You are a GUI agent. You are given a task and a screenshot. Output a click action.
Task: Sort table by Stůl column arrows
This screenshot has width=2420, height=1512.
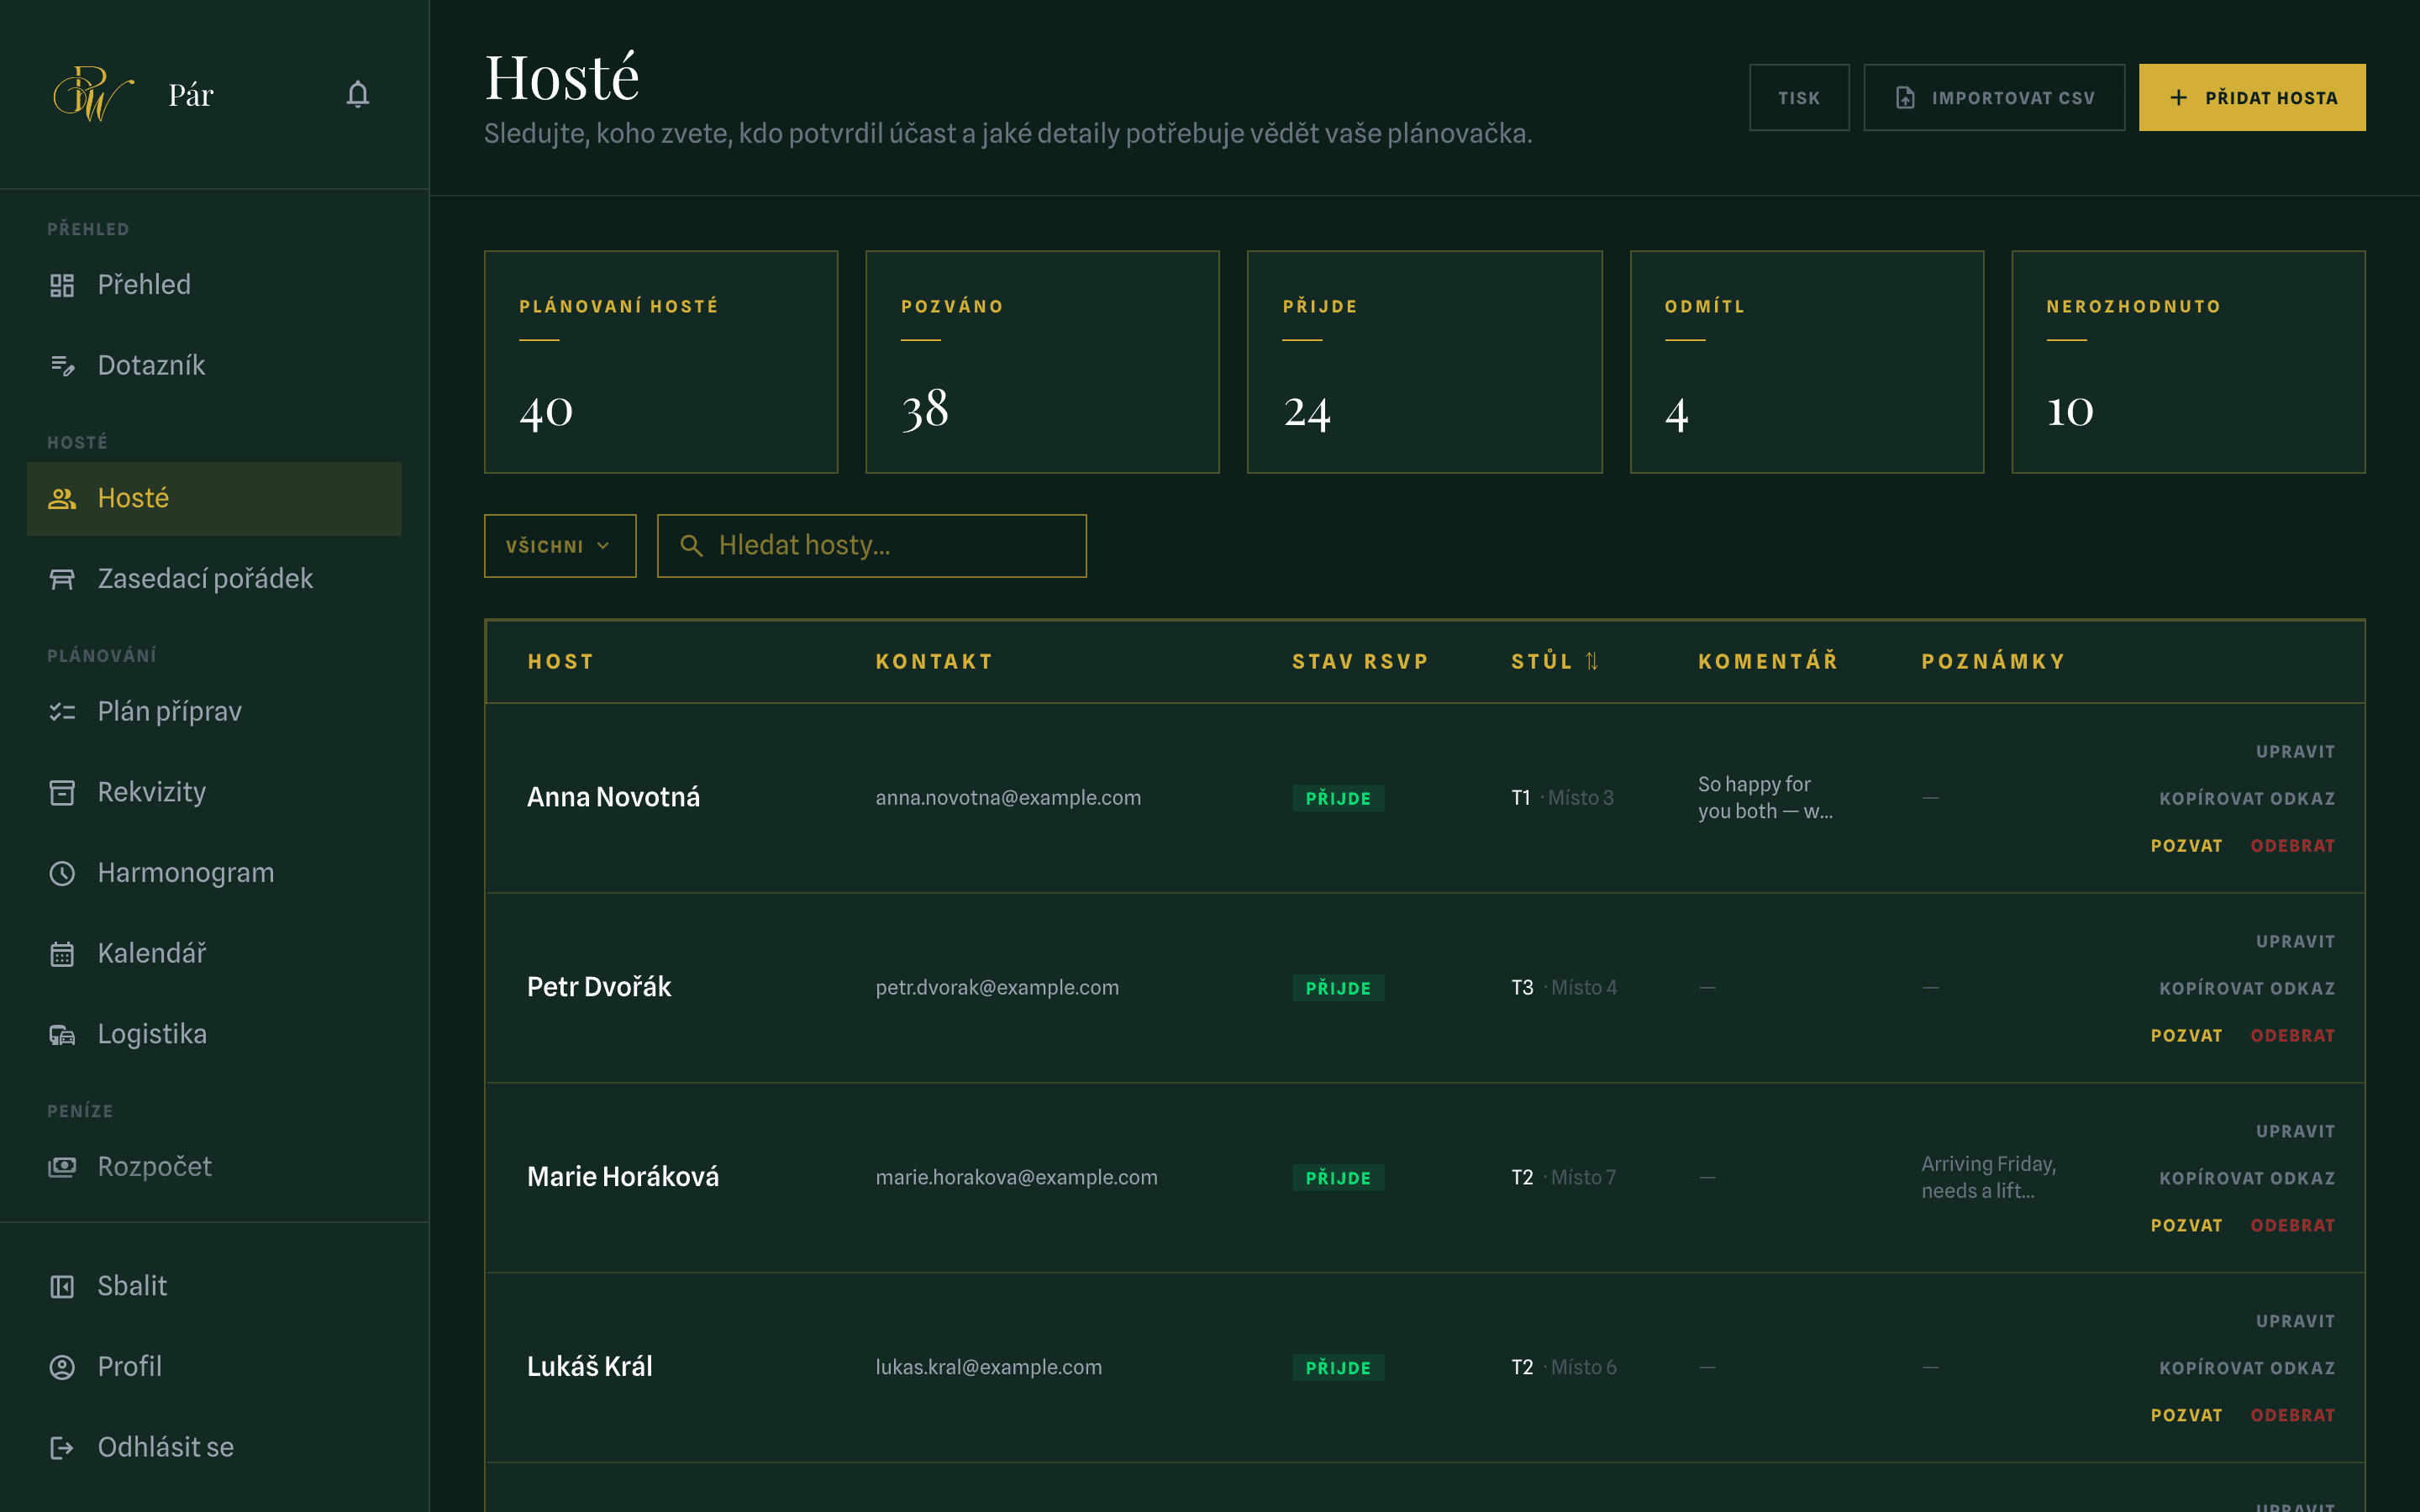(x=1592, y=661)
